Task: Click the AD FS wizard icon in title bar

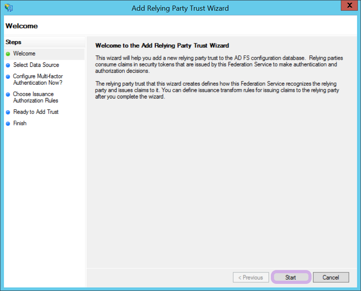Action: [x=8, y=8]
